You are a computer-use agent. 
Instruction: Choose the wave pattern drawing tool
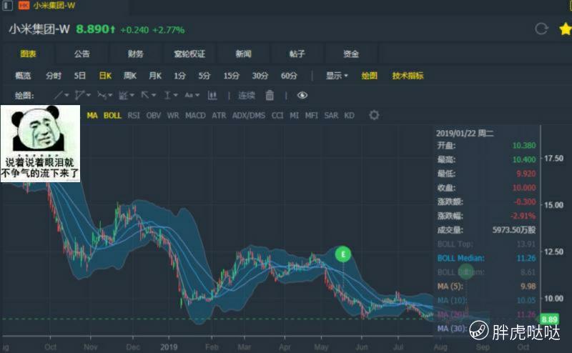(x=102, y=95)
